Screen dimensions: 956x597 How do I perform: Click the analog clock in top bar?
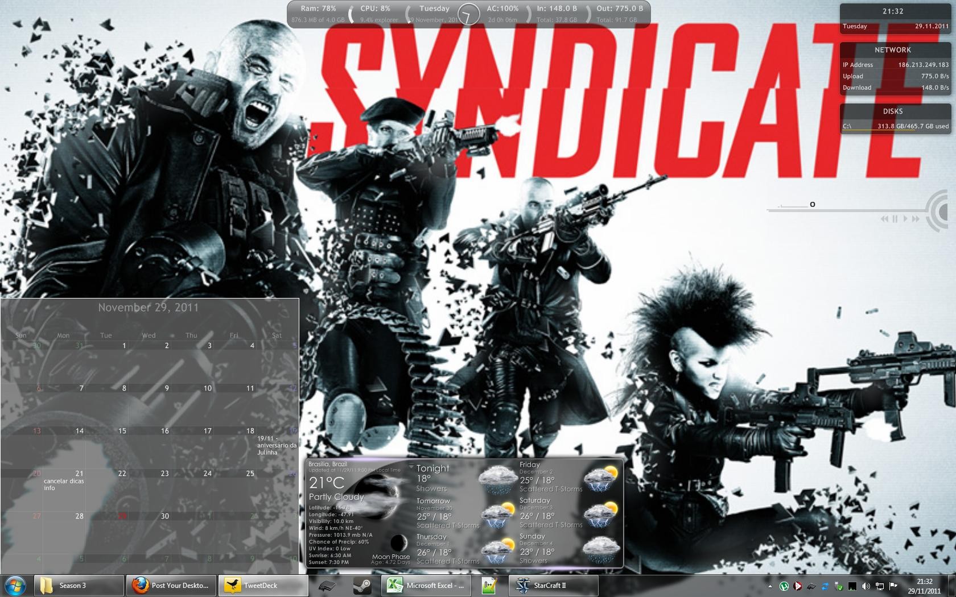(x=468, y=15)
